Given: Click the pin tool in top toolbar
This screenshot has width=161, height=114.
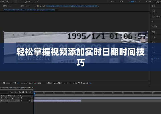Looking at the screenshot, I should pos(7,1).
